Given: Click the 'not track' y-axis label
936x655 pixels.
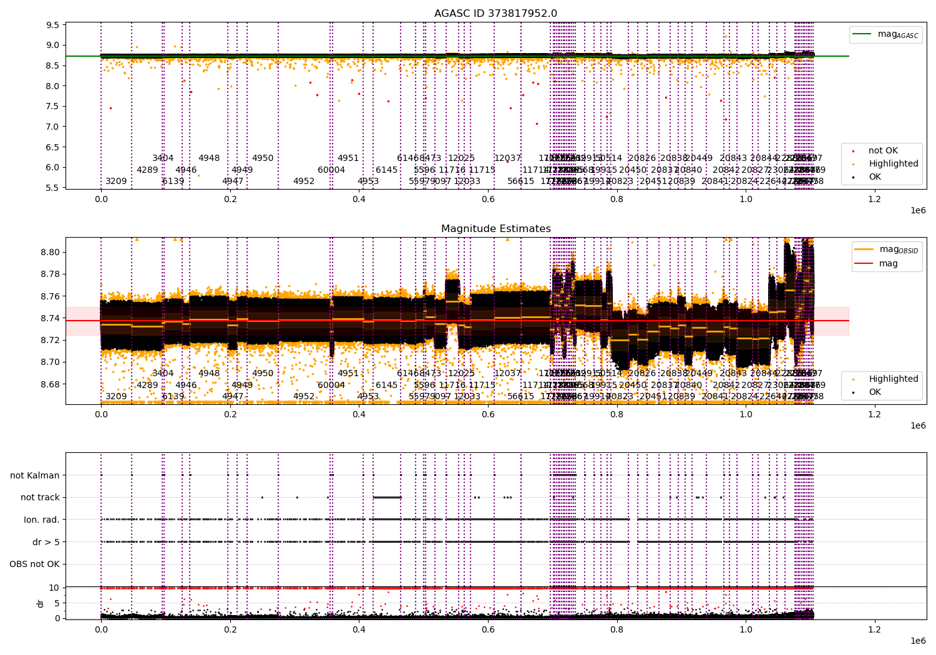Looking at the screenshot, I should (40, 498).
